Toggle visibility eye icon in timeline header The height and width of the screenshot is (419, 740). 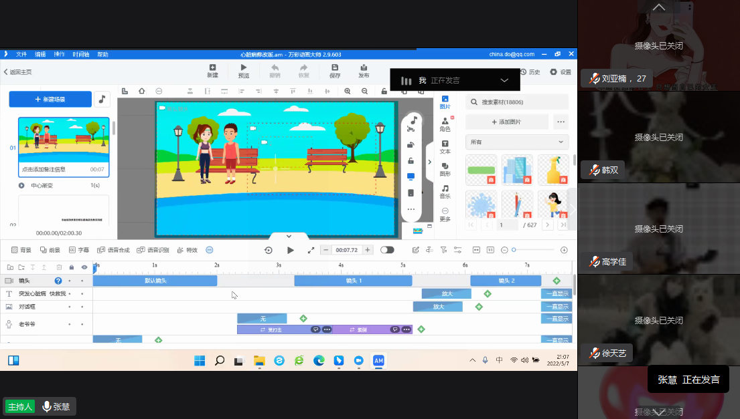(84, 267)
